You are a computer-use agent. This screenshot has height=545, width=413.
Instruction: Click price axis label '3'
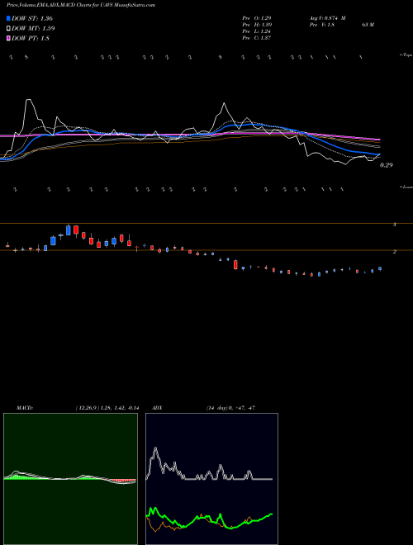[395, 225]
